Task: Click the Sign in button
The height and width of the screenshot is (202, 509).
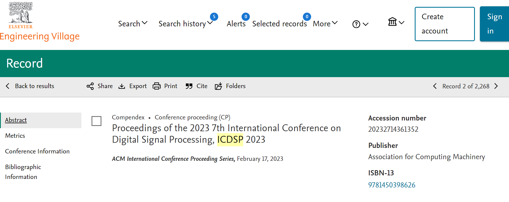Action: 494,24
